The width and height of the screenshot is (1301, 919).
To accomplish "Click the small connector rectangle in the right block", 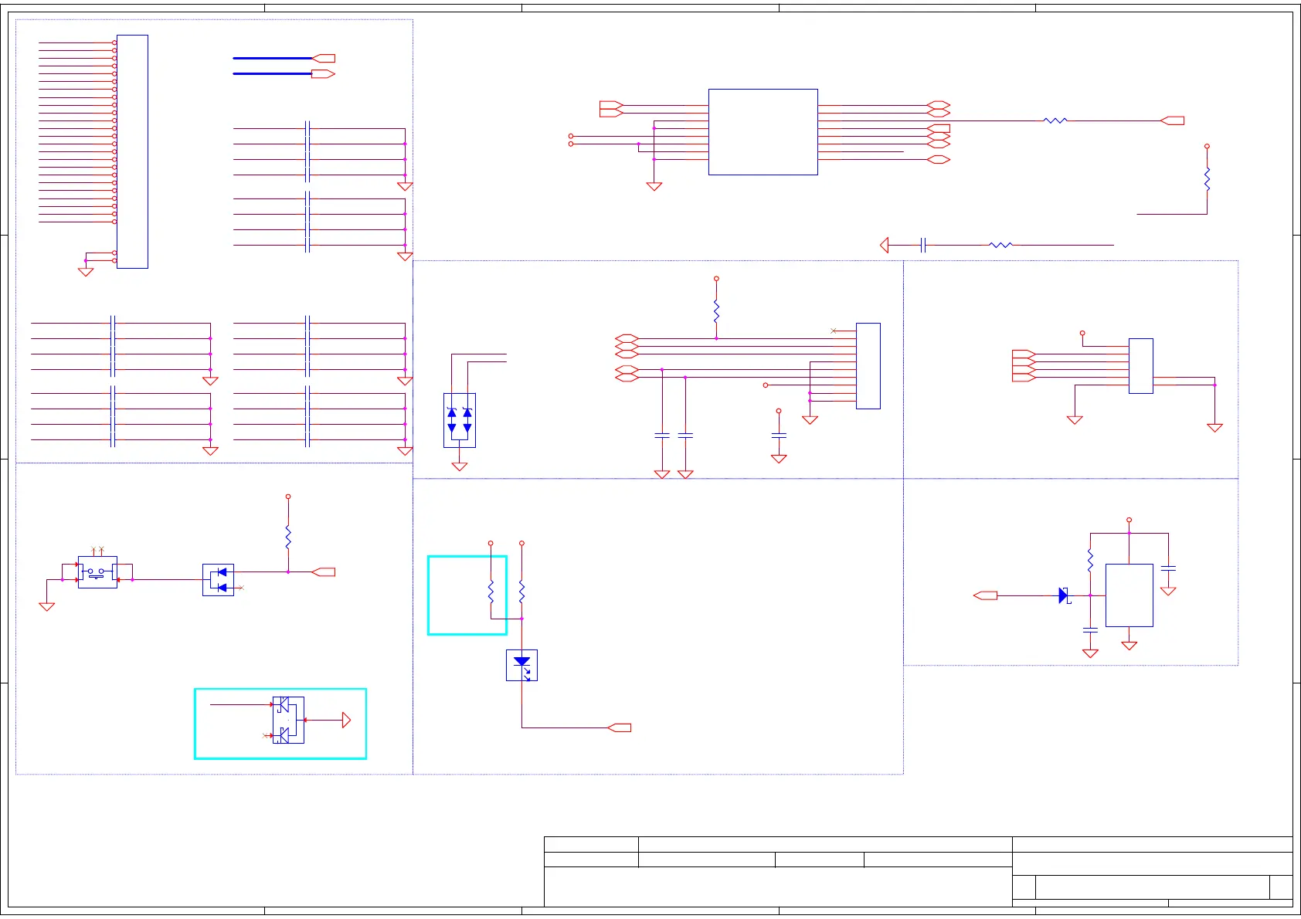I will (1141, 365).
